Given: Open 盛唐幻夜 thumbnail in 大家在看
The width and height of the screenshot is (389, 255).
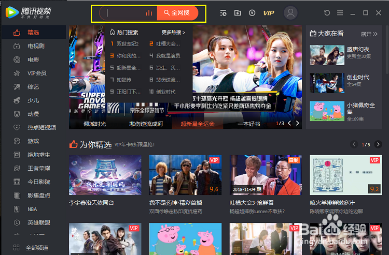Looking at the screenshot, I should coord(327,55).
